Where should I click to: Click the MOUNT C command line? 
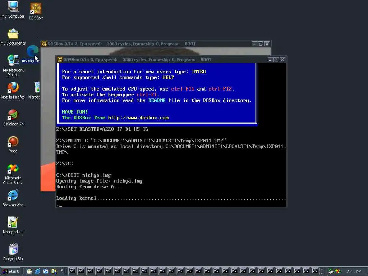coord(141,141)
